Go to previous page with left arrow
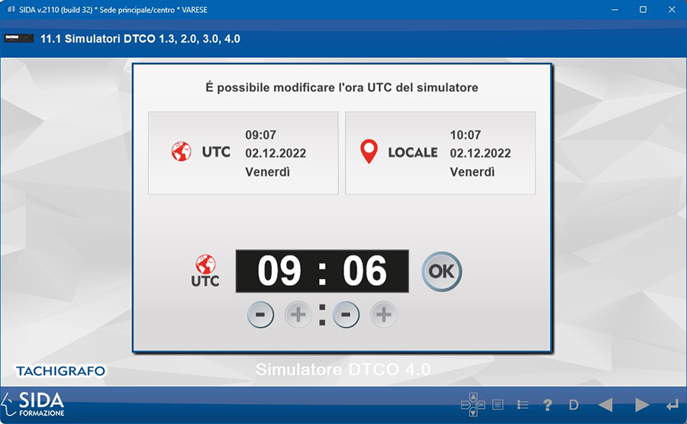This screenshot has height=424, width=687. coord(605,405)
